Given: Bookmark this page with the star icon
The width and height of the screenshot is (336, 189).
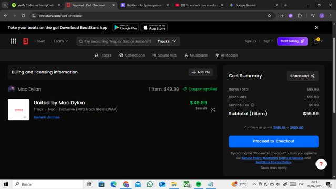Looking at the screenshot, I should 269,16.
